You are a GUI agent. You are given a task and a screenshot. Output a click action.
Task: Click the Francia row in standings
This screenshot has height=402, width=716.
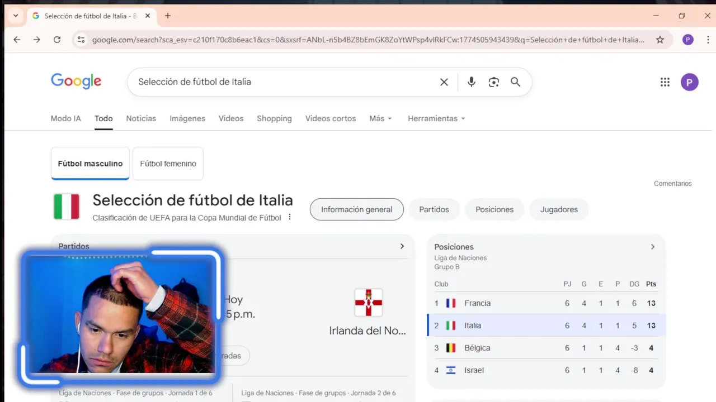(547, 303)
